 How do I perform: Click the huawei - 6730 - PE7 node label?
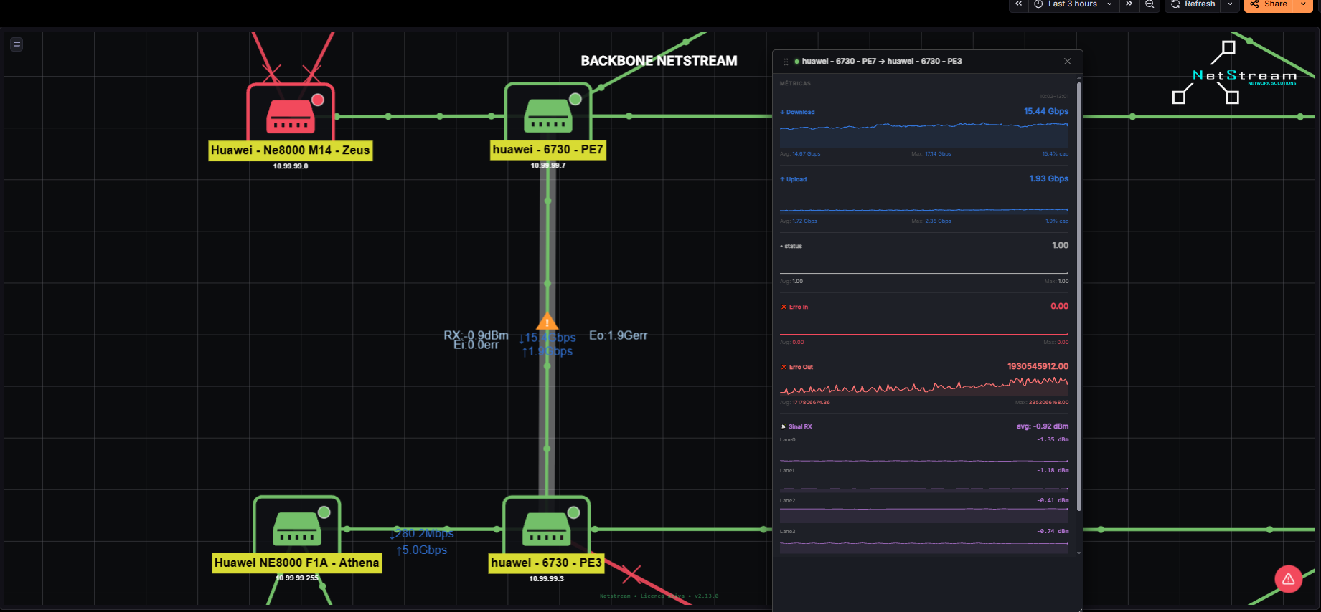(548, 150)
